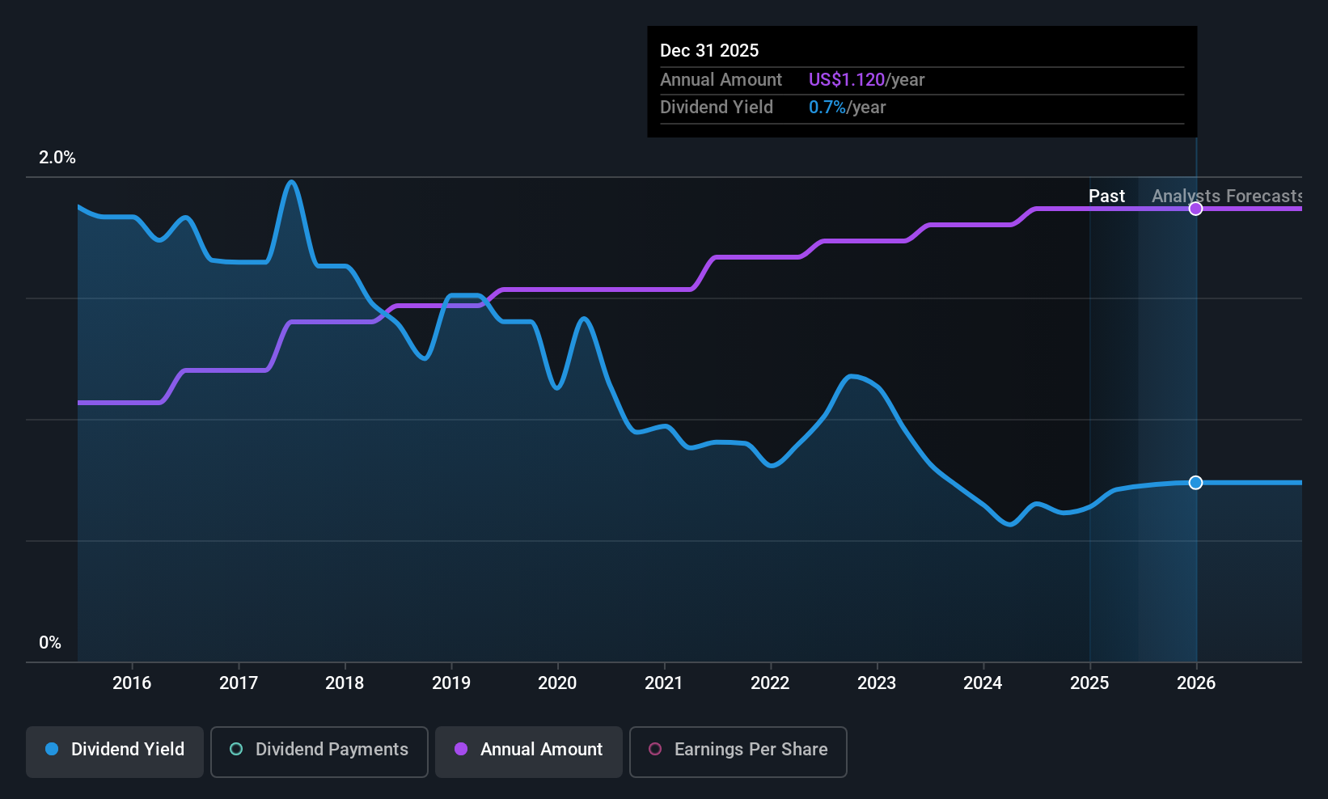
Task: Show the Earnings Per Share series
Action: click(738, 751)
